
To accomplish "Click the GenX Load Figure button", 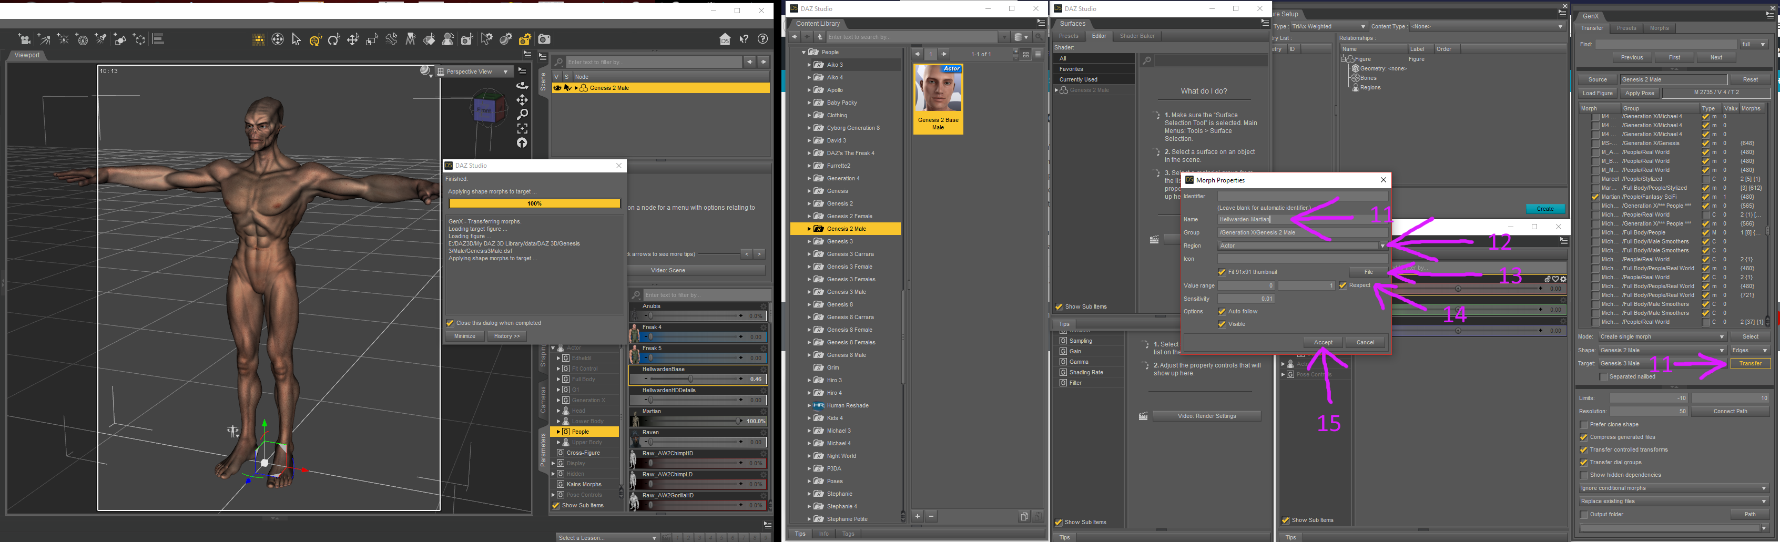I will [x=1597, y=93].
